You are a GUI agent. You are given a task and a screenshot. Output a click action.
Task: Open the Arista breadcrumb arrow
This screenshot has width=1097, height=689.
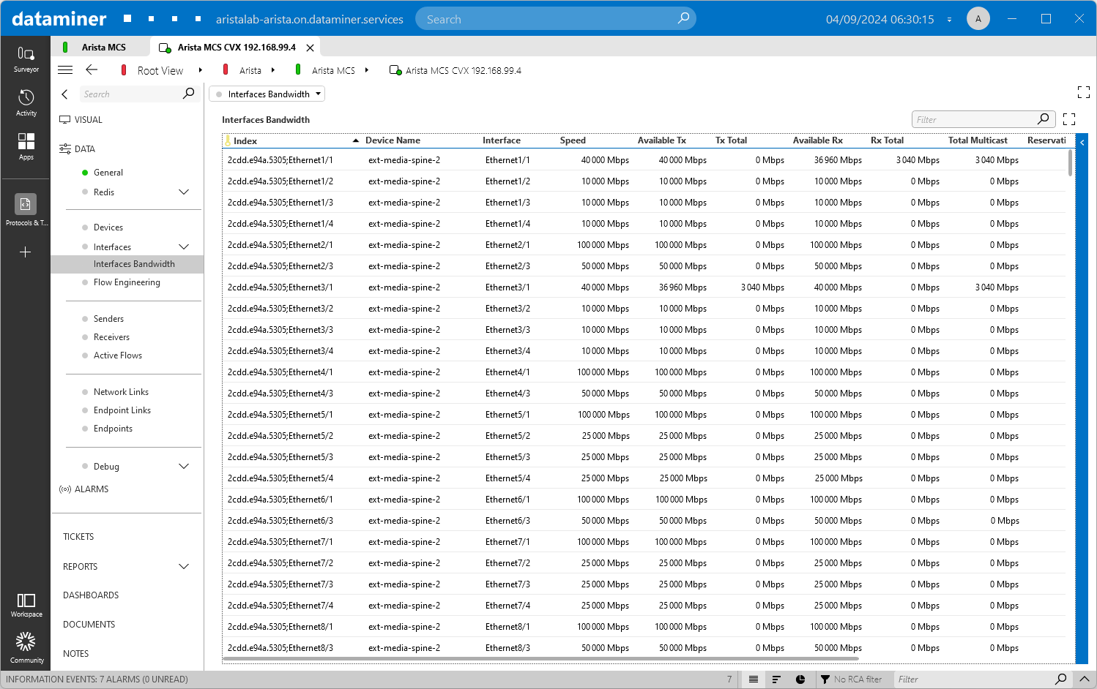pyautogui.click(x=273, y=70)
